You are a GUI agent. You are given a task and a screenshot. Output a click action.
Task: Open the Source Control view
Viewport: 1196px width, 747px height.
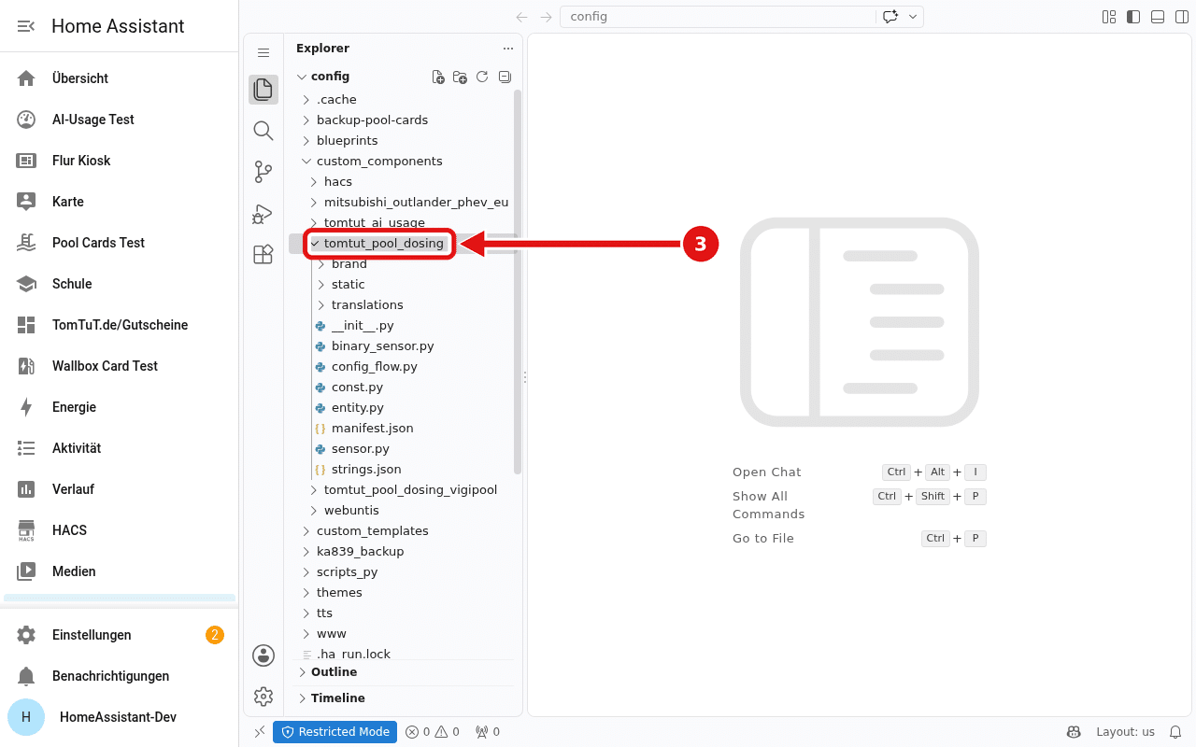[x=263, y=172]
